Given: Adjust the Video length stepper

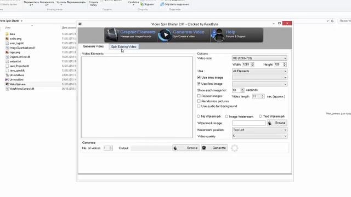Looking at the screenshot, I should click(262, 96).
